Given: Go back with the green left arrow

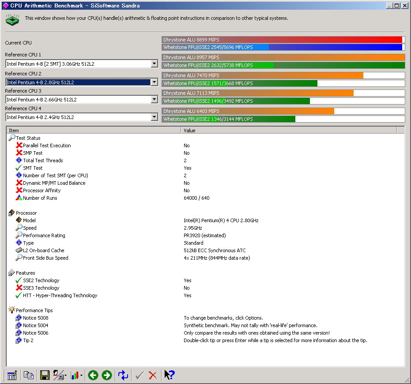Looking at the screenshot, I should click(x=93, y=375).
